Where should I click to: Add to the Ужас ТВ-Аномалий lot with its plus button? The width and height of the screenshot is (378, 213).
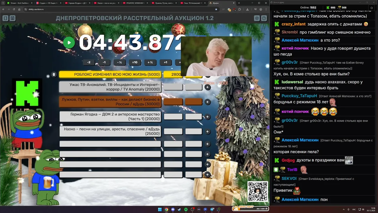207,87
